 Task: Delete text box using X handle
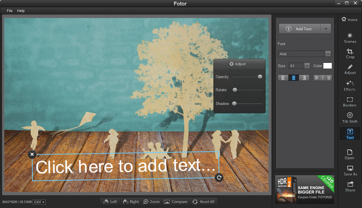pyautogui.click(x=32, y=154)
